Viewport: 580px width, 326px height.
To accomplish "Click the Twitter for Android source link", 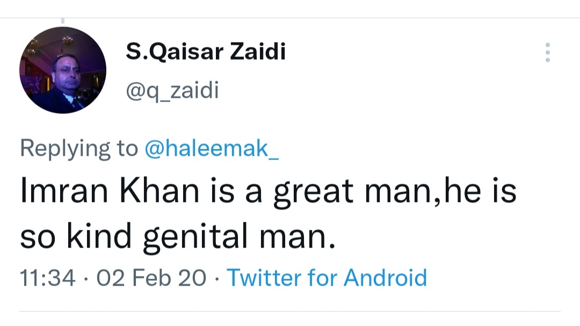I will click(327, 278).
